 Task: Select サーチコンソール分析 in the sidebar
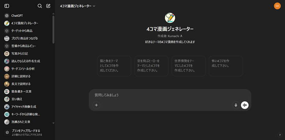pyautogui.click(x=27, y=69)
